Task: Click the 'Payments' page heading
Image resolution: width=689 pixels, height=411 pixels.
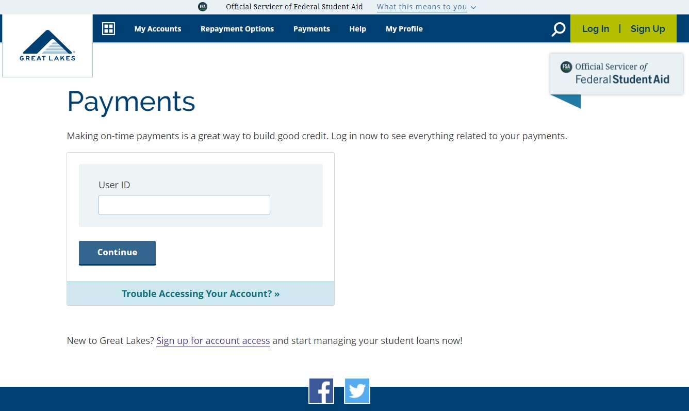Action: [x=131, y=102]
